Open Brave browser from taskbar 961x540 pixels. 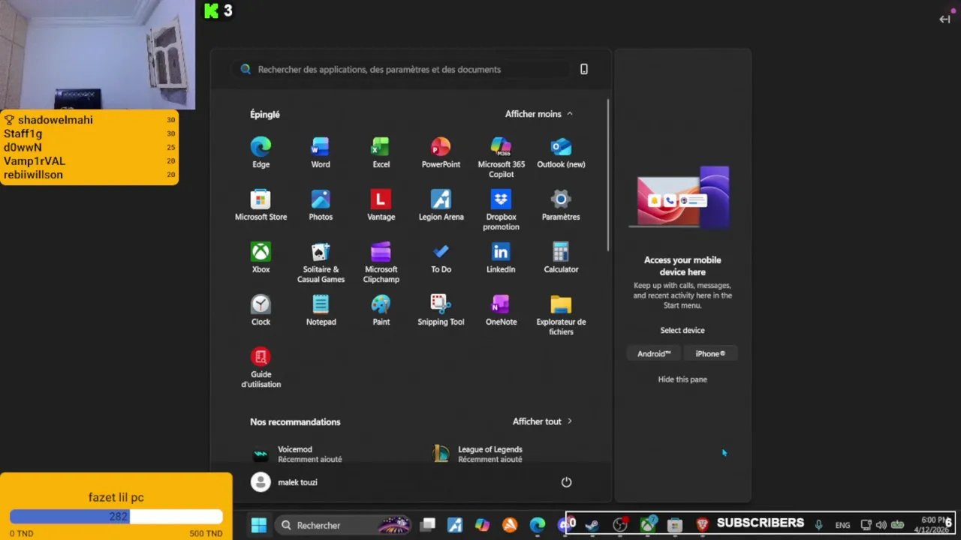(x=702, y=525)
